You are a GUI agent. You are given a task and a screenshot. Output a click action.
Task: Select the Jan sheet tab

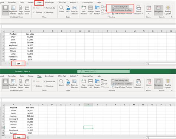pos(19,63)
